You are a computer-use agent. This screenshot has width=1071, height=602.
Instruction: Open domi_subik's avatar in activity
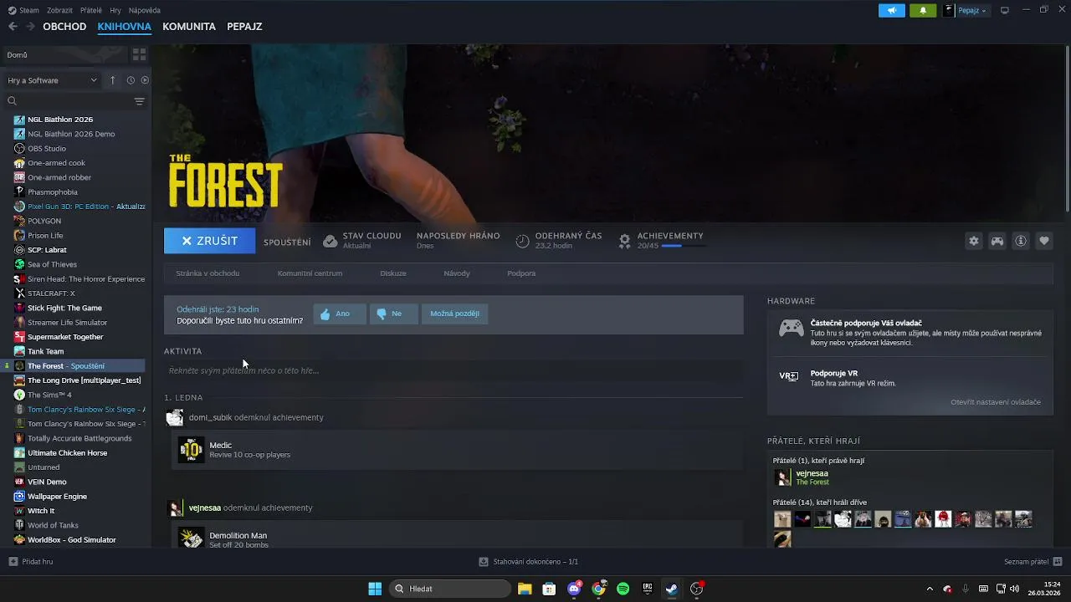(x=174, y=417)
